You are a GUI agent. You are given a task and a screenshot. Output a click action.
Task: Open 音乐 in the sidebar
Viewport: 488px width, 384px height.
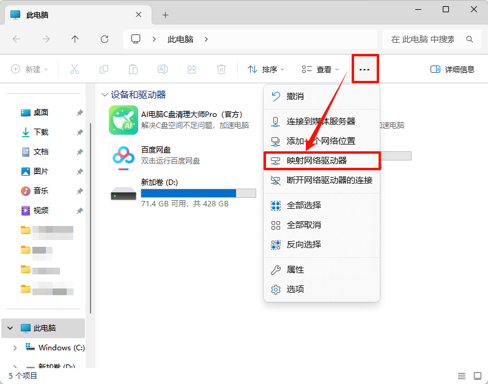[41, 191]
